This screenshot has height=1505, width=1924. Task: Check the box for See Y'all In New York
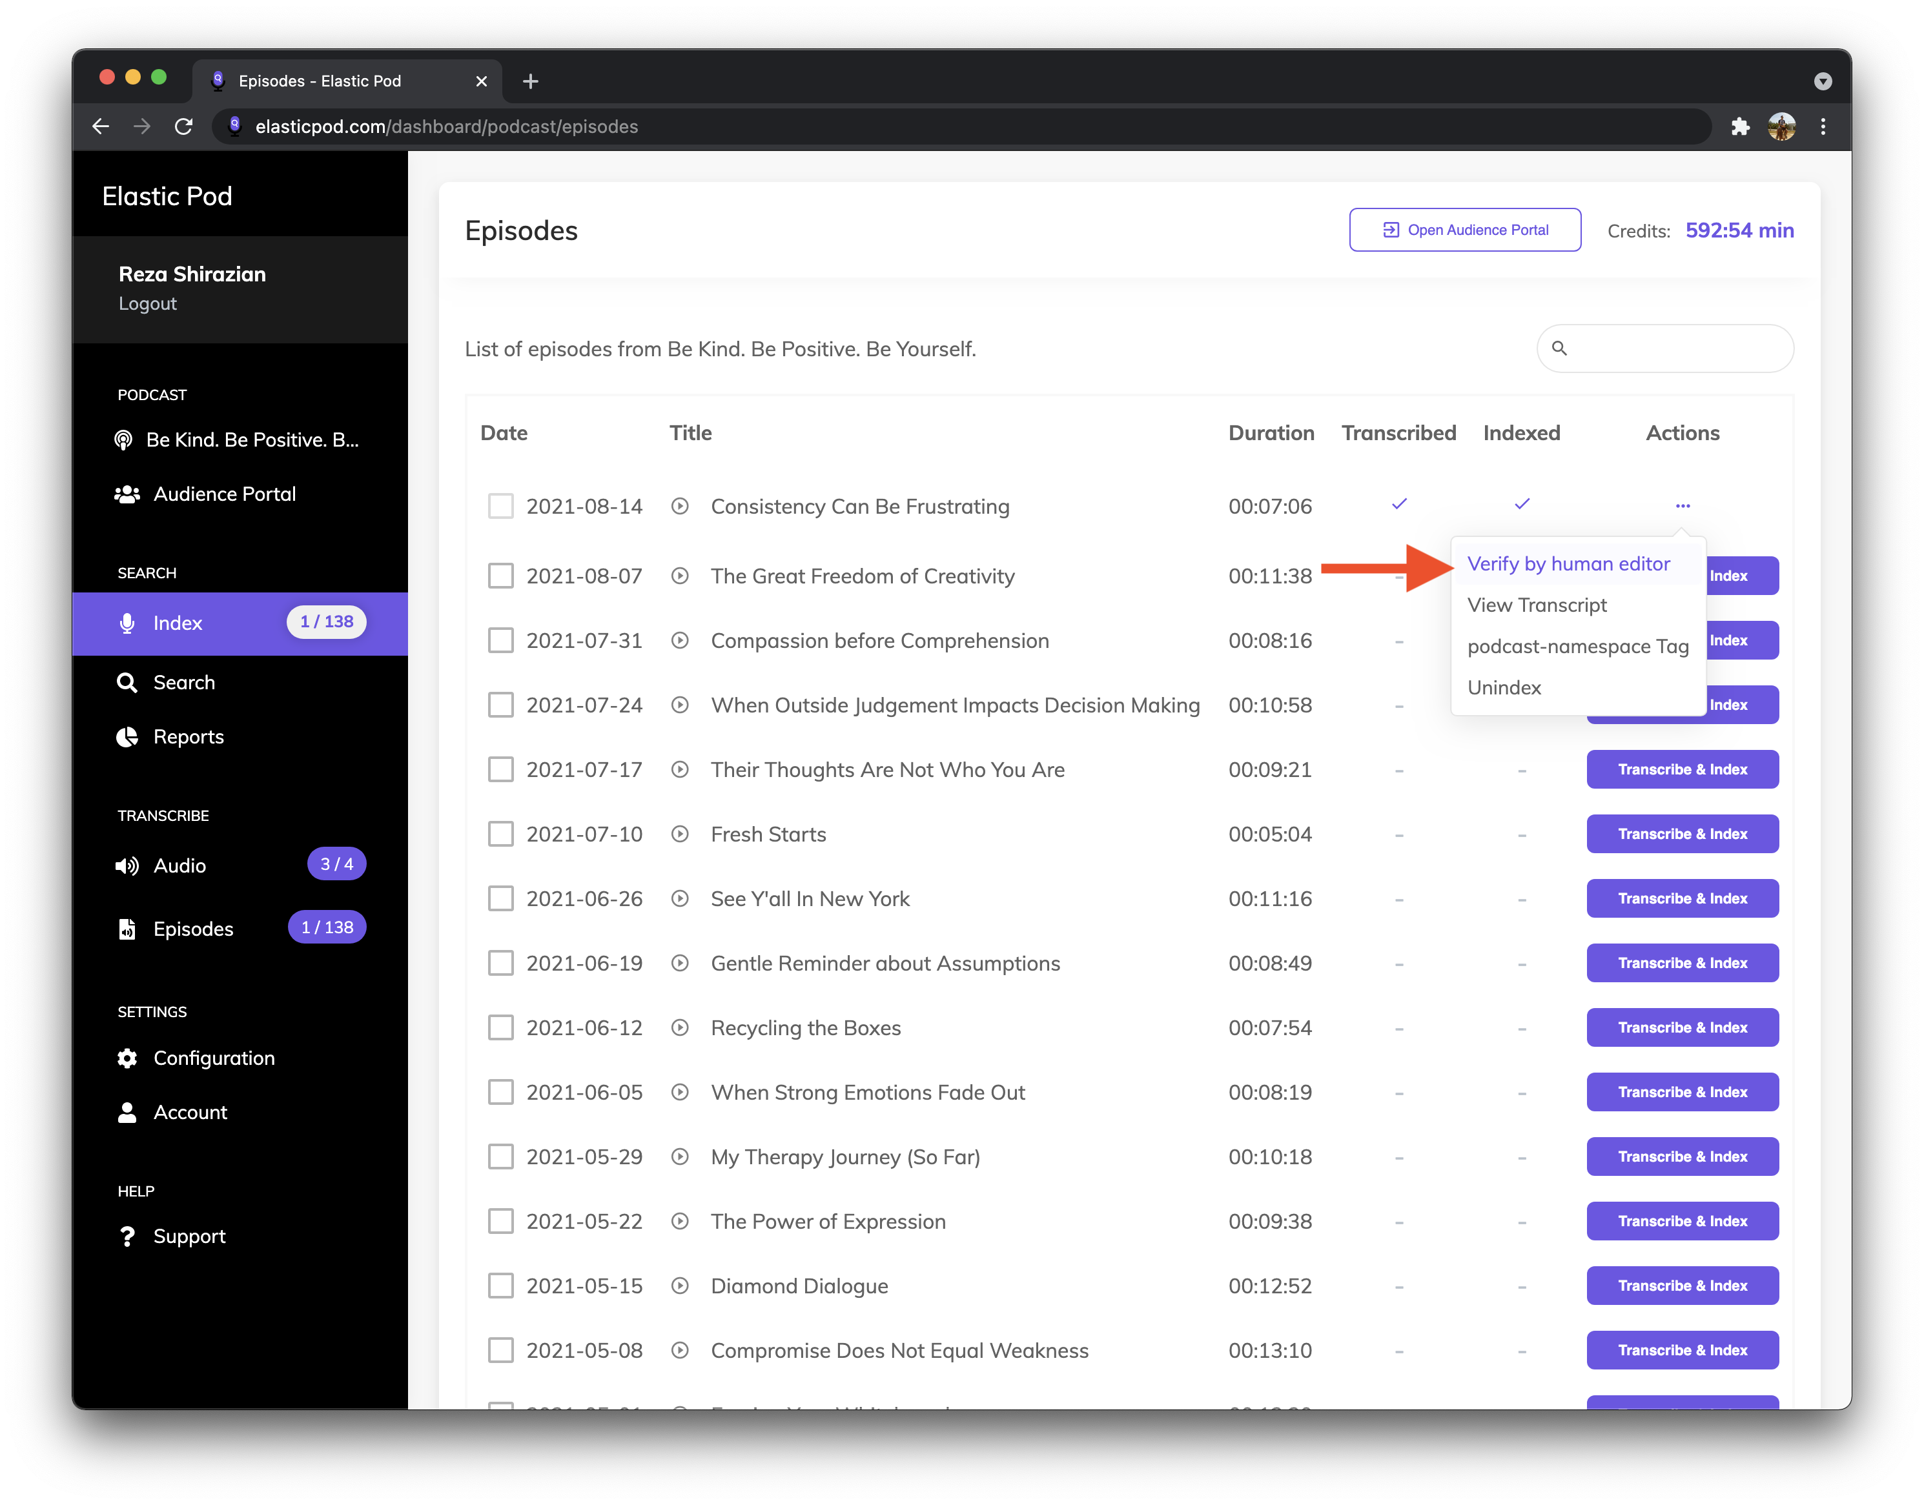500,898
